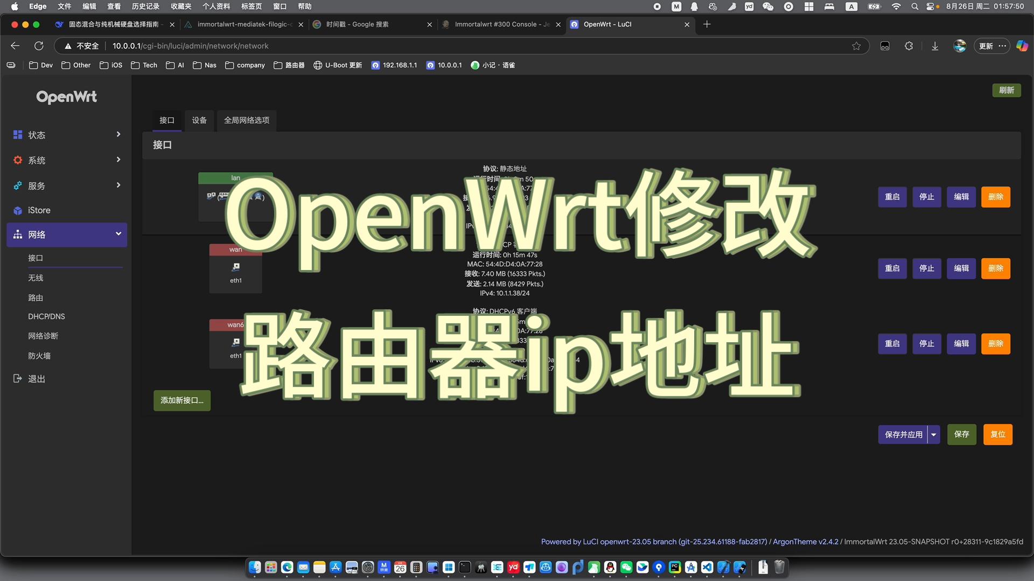Open Terminal from the dock
This screenshot has height=581, width=1034.
pyautogui.click(x=465, y=567)
